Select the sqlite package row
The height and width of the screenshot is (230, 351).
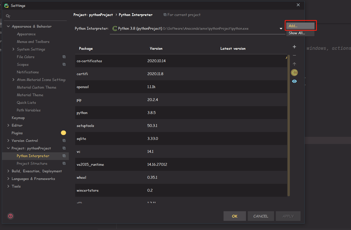181,139
